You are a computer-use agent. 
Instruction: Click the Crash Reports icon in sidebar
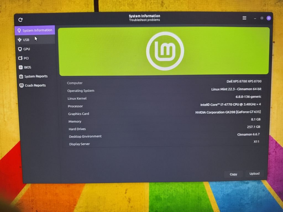[x=22, y=86]
